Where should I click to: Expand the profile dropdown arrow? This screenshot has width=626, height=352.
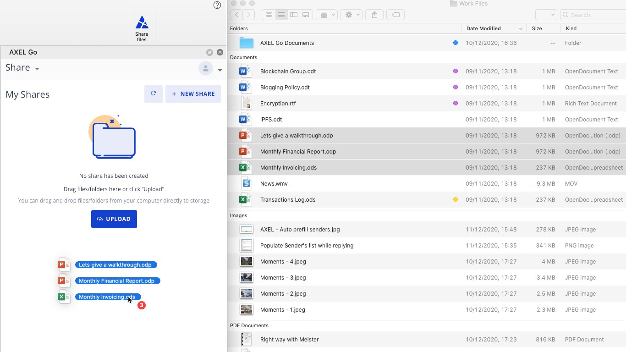220,70
